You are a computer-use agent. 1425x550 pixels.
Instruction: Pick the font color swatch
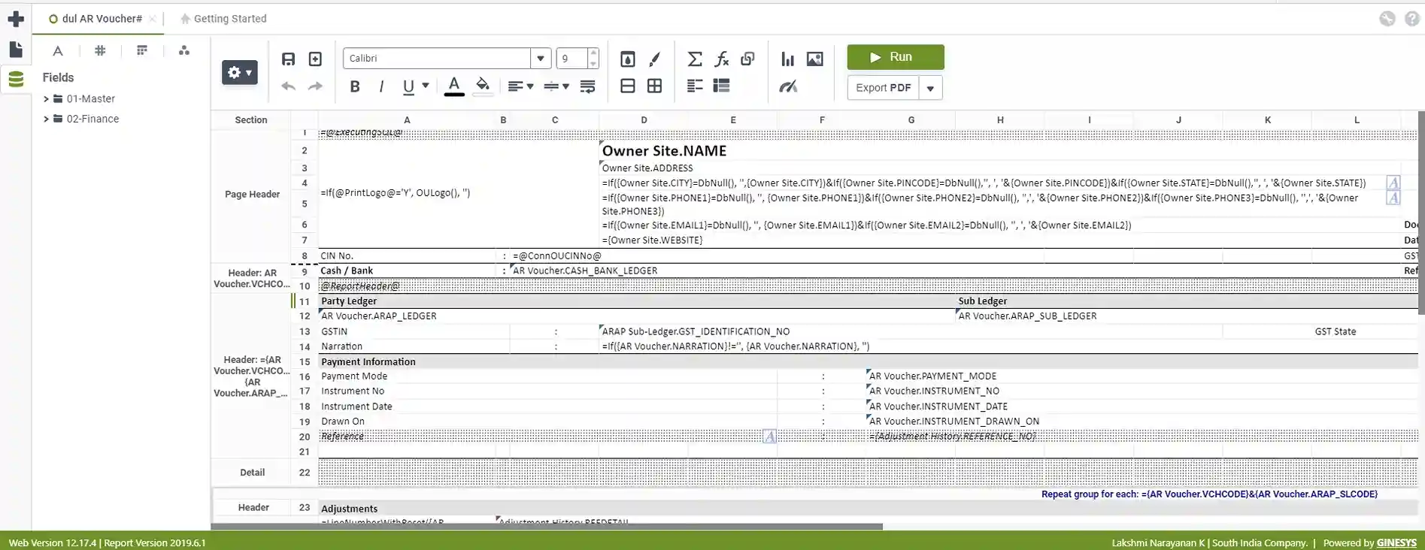(x=454, y=86)
